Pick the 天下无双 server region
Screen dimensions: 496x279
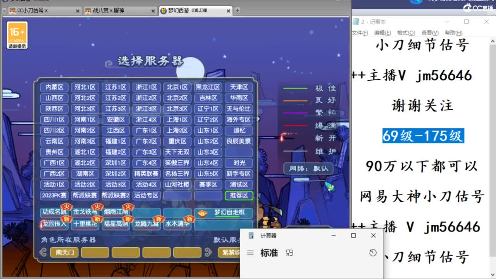click(177, 152)
